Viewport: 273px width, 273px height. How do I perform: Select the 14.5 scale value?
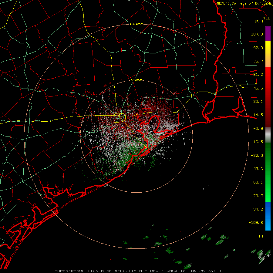[x=258, y=115]
